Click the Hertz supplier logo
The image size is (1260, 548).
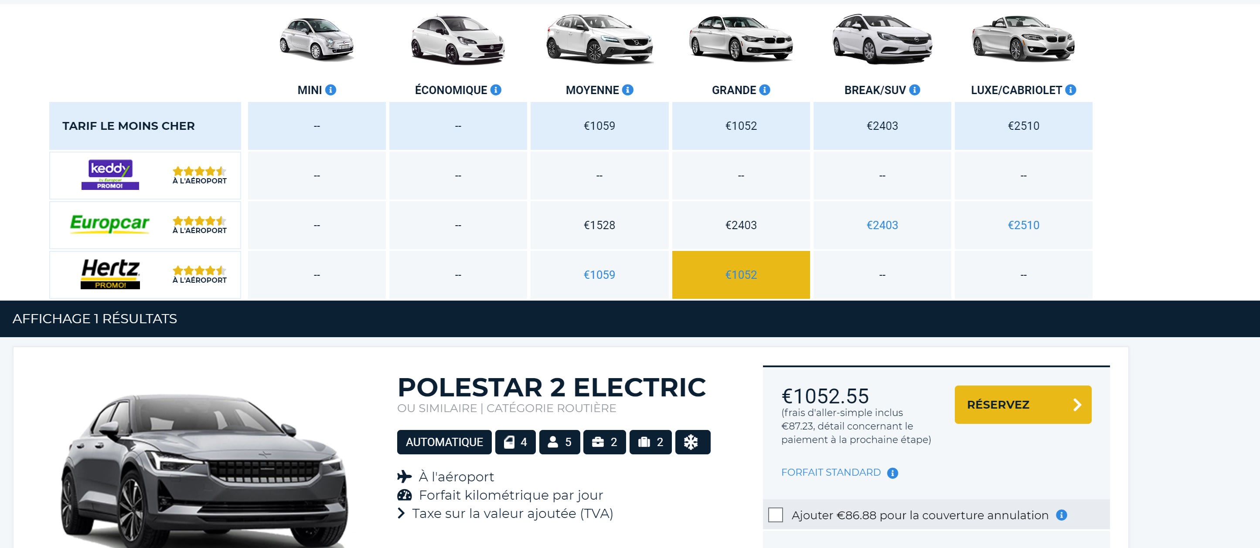[x=110, y=274]
